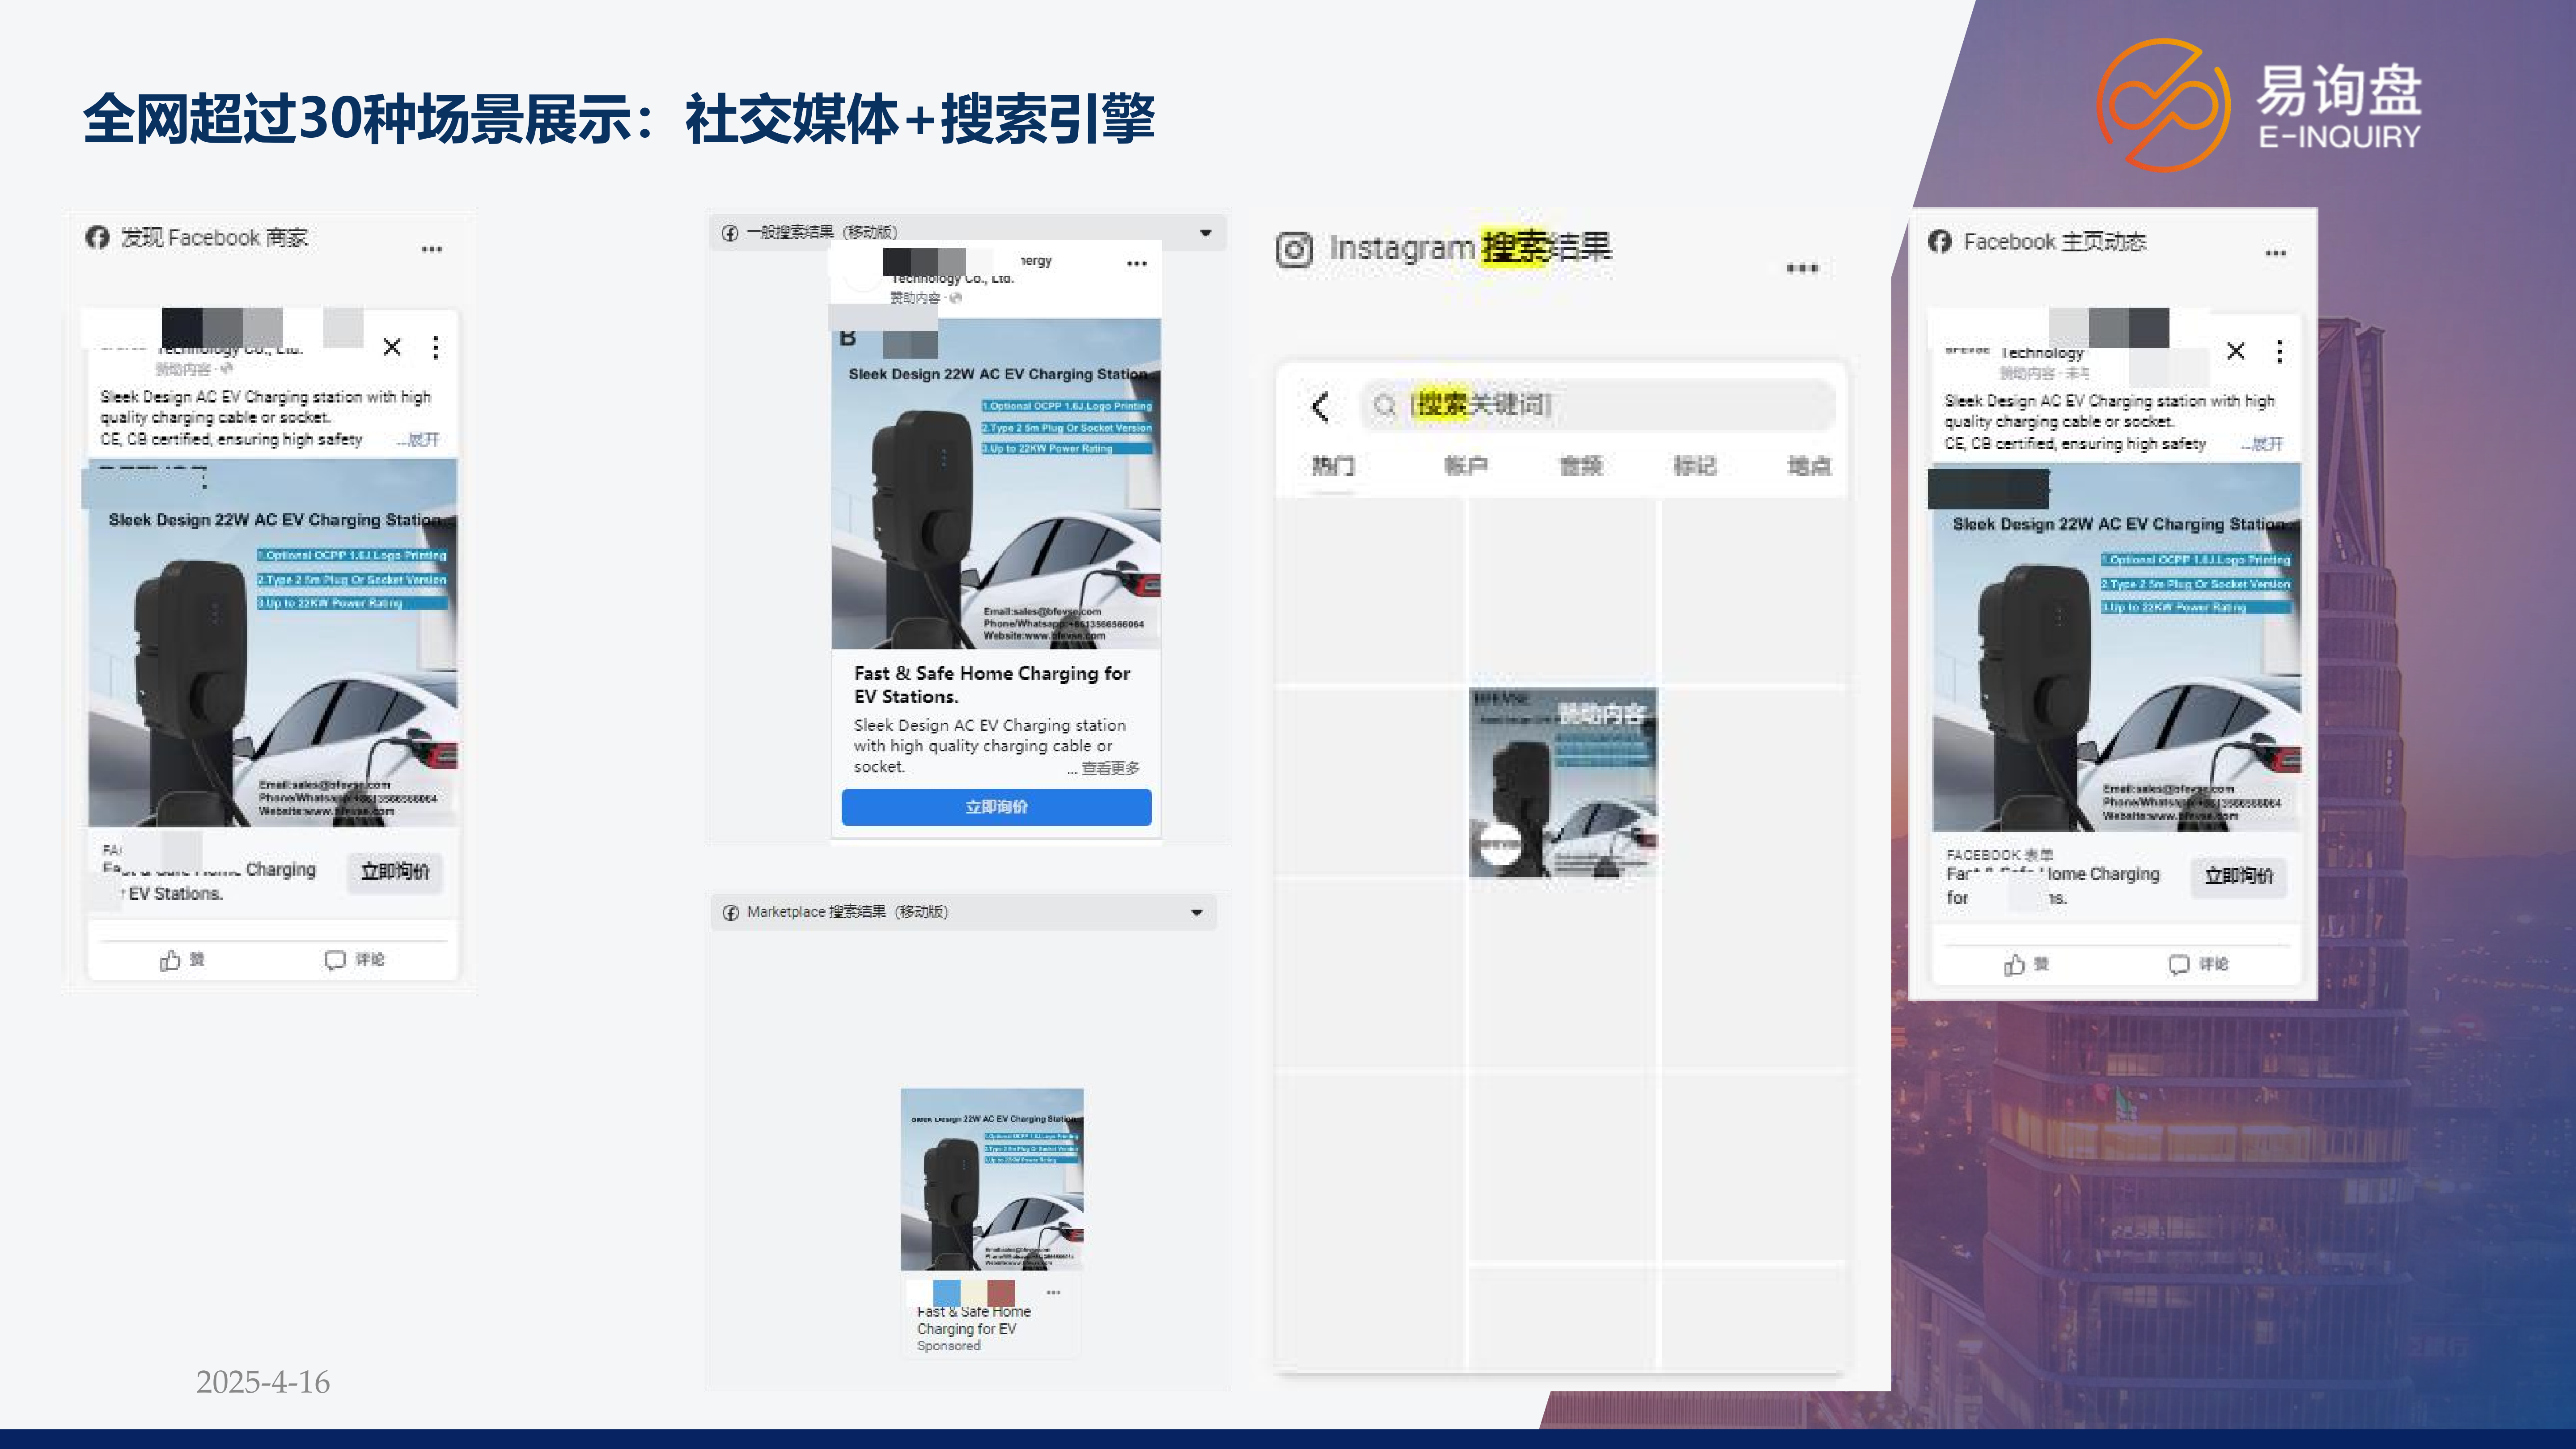Select the 标记 tab in Instagram search

1695,466
